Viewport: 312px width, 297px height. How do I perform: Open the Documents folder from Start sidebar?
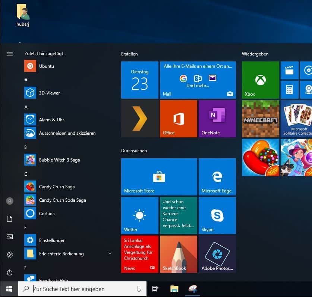pos(10,219)
